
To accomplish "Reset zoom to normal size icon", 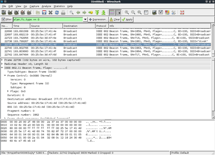I will 139,12.
